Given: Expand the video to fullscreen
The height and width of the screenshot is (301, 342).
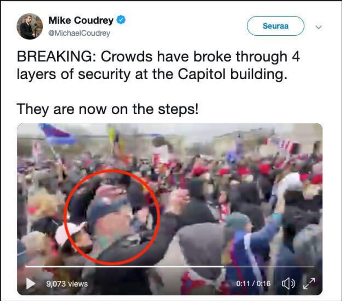Looking at the screenshot, I should click(309, 283).
